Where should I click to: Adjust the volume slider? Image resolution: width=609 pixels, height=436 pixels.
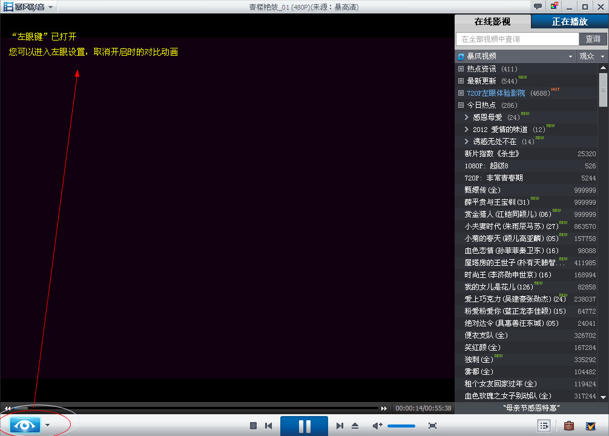[401, 426]
